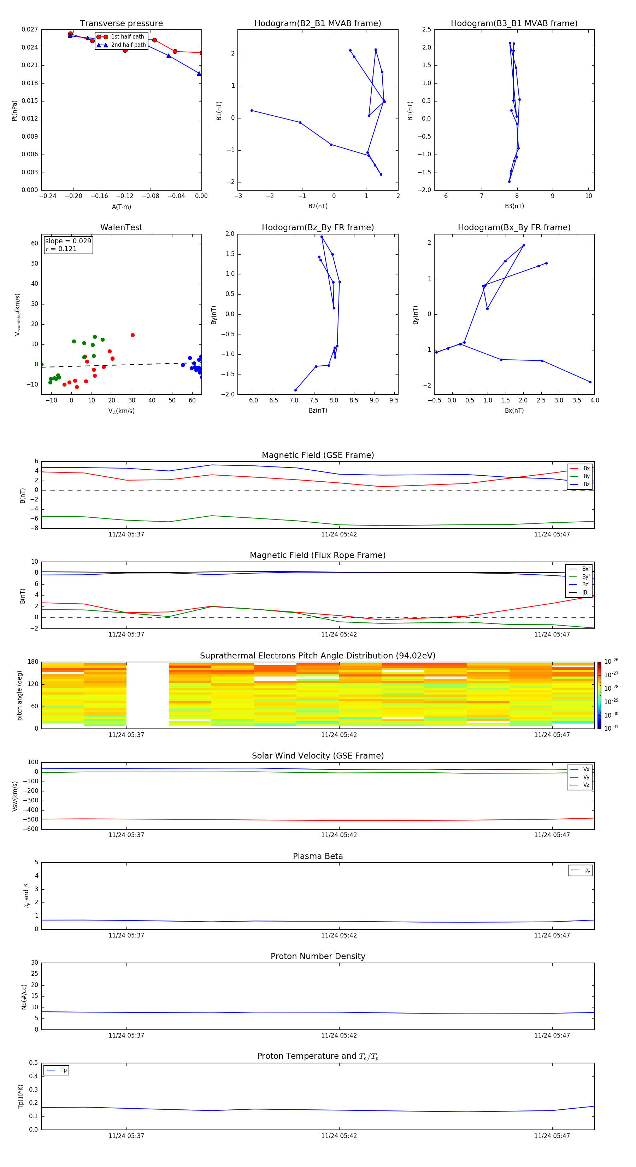Click '11/24 05:47' tick under Plasma Beta plot
Screen dimensions: 636x1167
552,935
